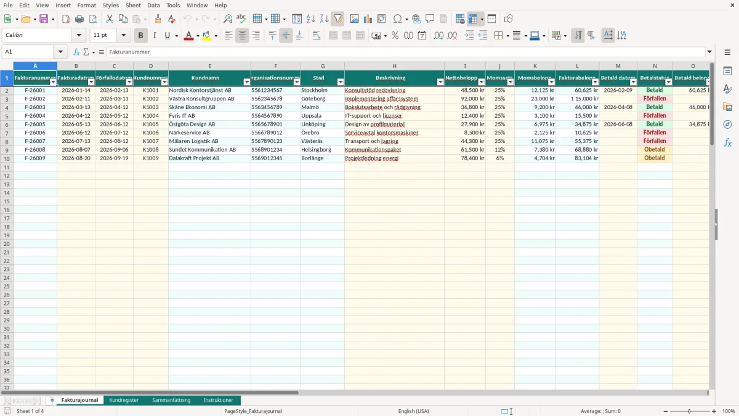Viewport: 739px width, 416px height.
Task: Toggle AutoFilter funnel button
Action: (x=338, y=19)
